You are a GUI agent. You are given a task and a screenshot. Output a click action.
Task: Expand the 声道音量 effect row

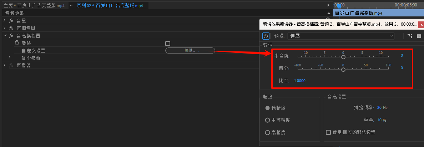pos(5,28)
